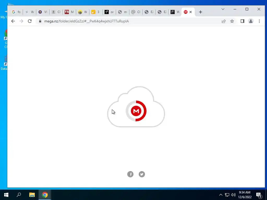Minimize the Chrome window

[x=235, y=9]
